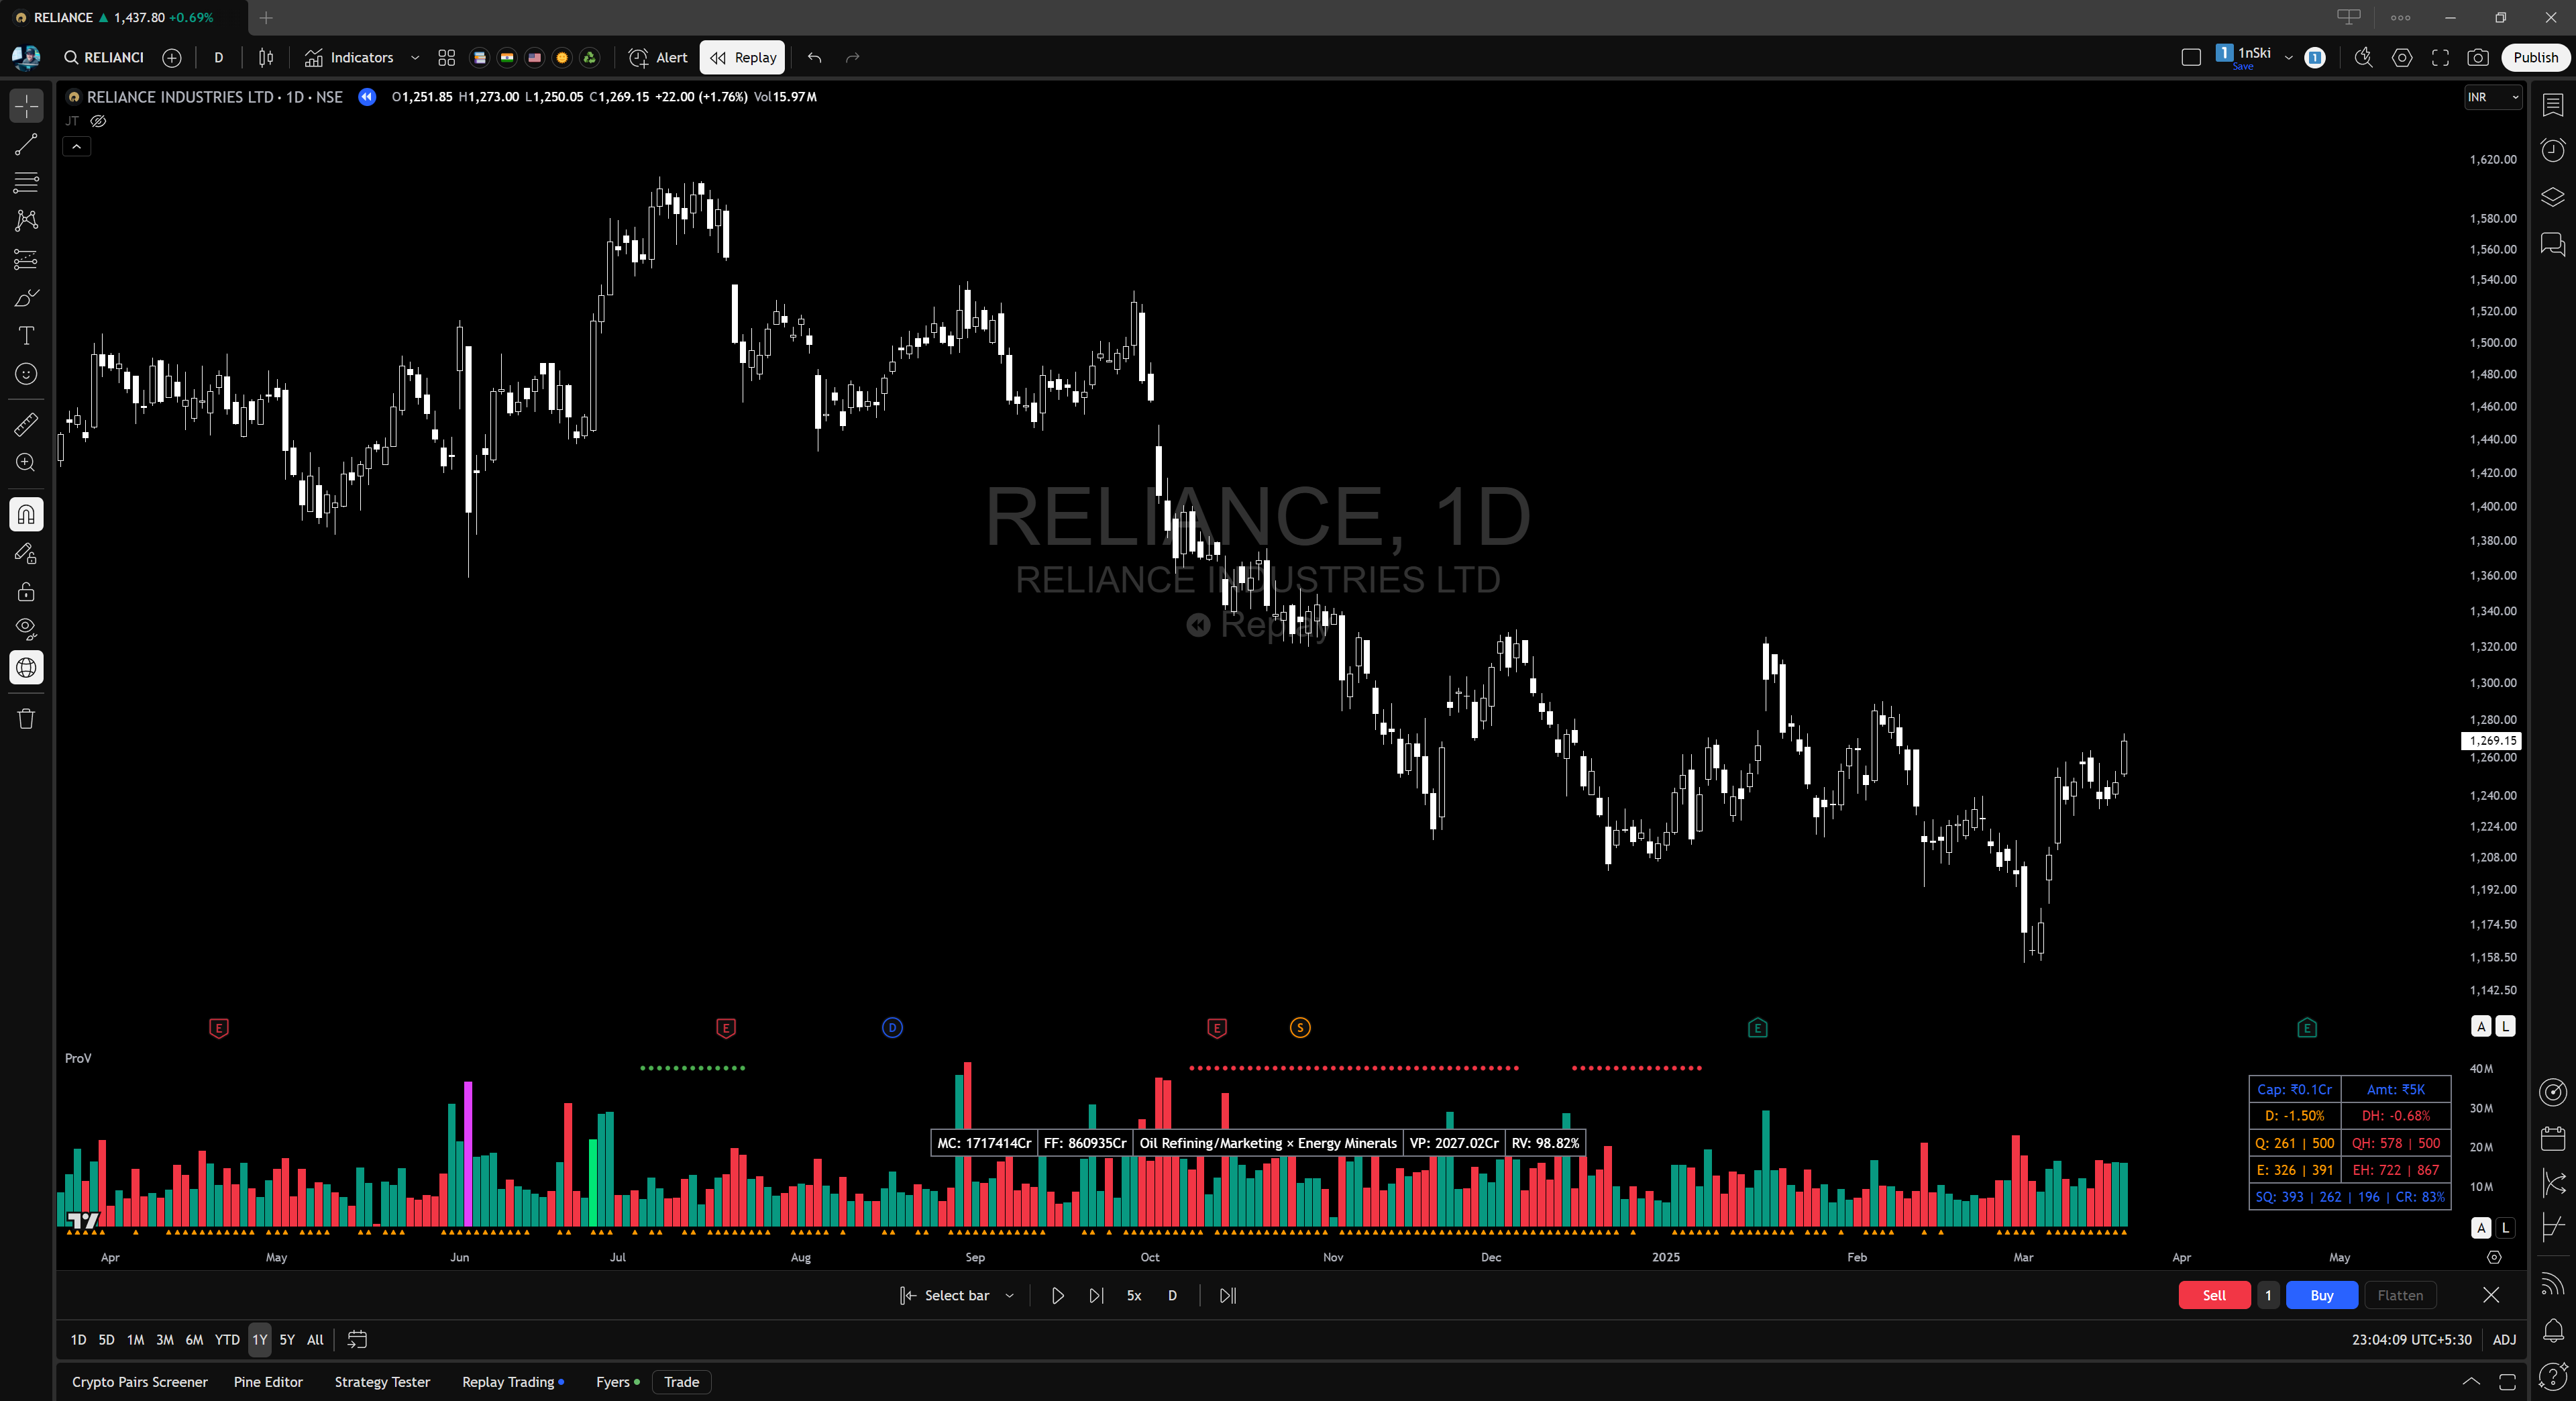Collapse the indicator legend chevron
The image size is (2576, 1401).
(76, 146)
